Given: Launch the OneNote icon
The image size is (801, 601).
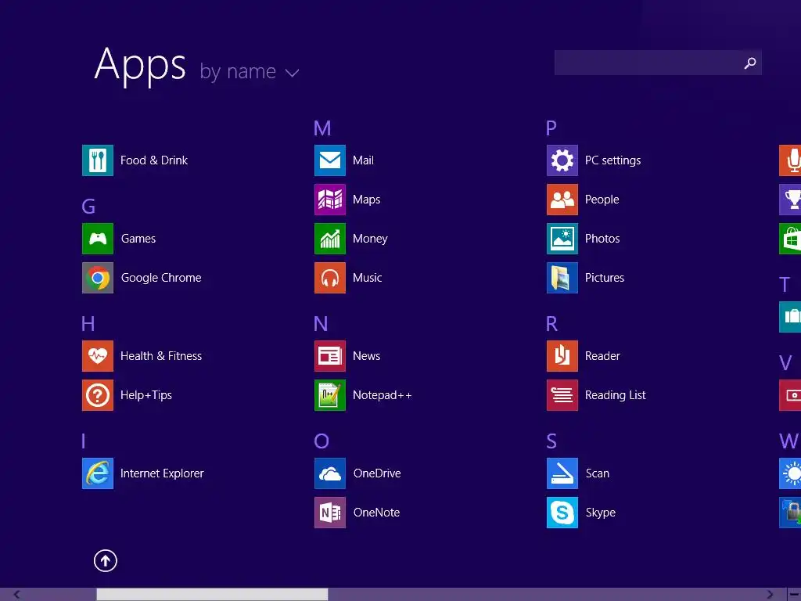Looking at the screenshot, I should point(330,513).
